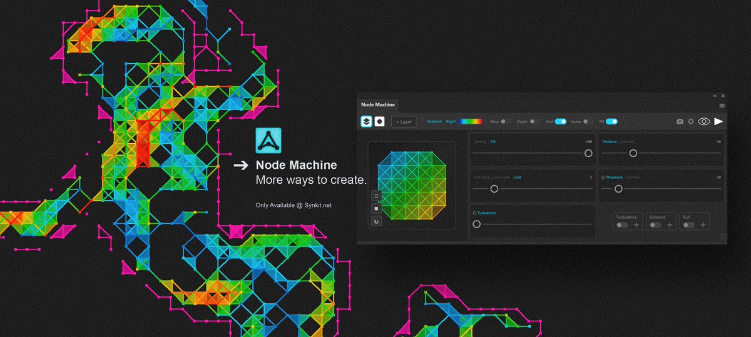Click plus icon in Turbulence box
This screenshot has width=751, height=337.
coord(636,224)
